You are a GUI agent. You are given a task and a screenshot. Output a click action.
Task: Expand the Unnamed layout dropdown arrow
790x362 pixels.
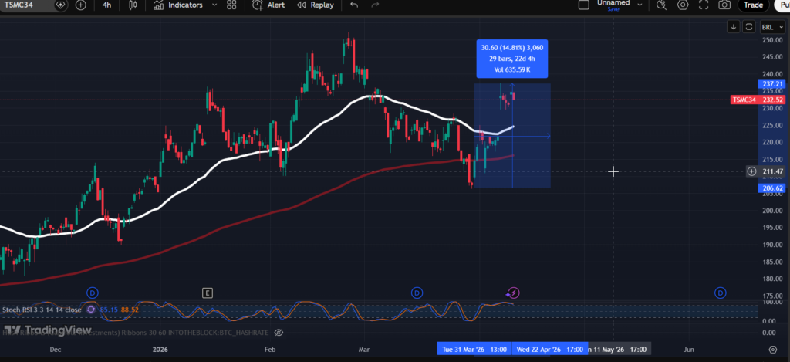(639, 5)
